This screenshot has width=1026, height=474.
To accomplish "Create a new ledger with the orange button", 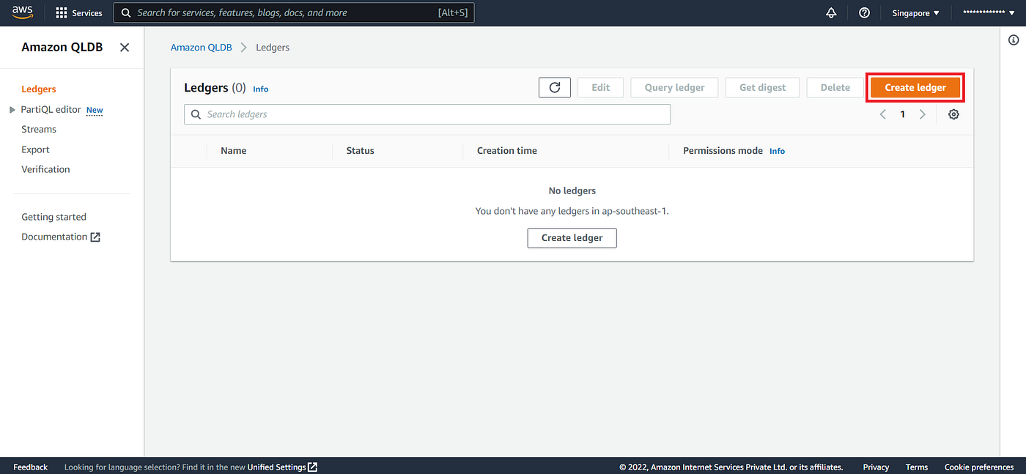I will coord(915,87).
